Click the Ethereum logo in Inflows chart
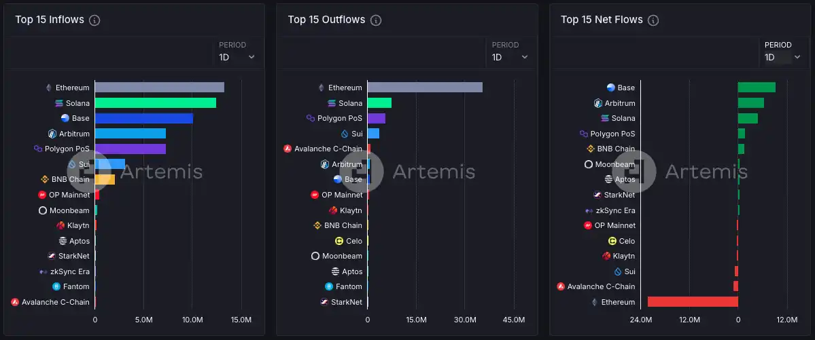 tap(48, 88)
